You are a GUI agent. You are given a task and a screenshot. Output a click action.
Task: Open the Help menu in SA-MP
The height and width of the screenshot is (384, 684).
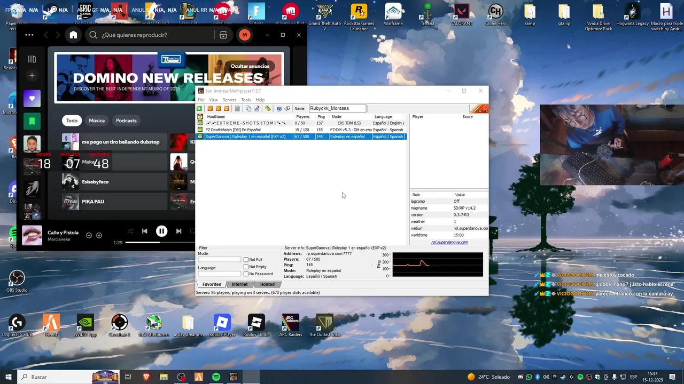coord(260,100)
